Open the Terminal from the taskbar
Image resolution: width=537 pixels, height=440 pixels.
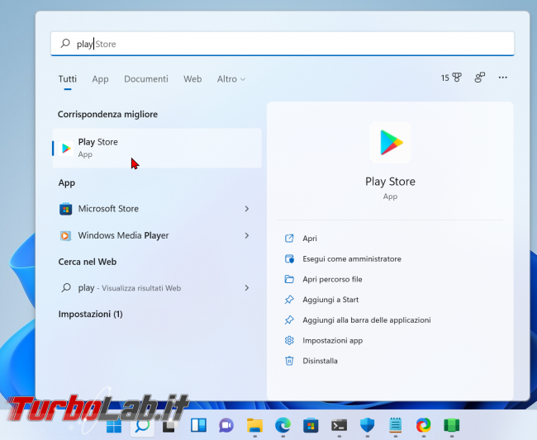tap(339, 426)
